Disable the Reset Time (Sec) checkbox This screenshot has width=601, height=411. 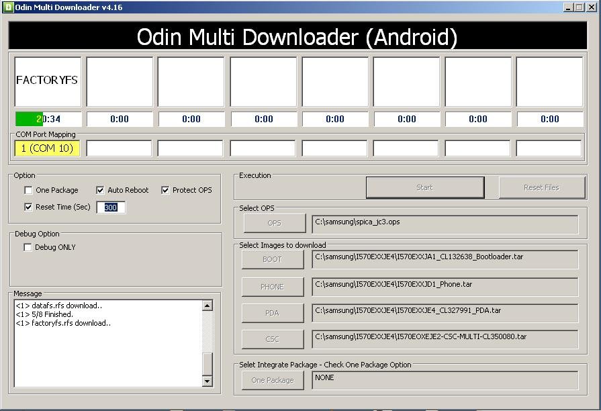[x=28, y=207]
